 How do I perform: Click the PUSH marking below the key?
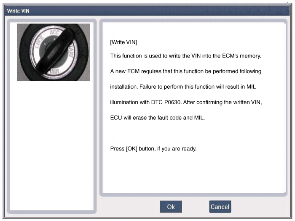[55, 71]
